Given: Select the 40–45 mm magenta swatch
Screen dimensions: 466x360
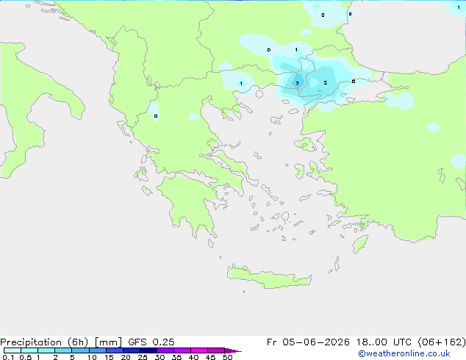Looking at the screenshot, I should coord(199,350).
